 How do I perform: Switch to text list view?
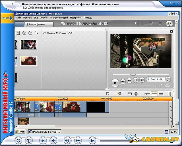pyautogui.click(x=161, y=94)
